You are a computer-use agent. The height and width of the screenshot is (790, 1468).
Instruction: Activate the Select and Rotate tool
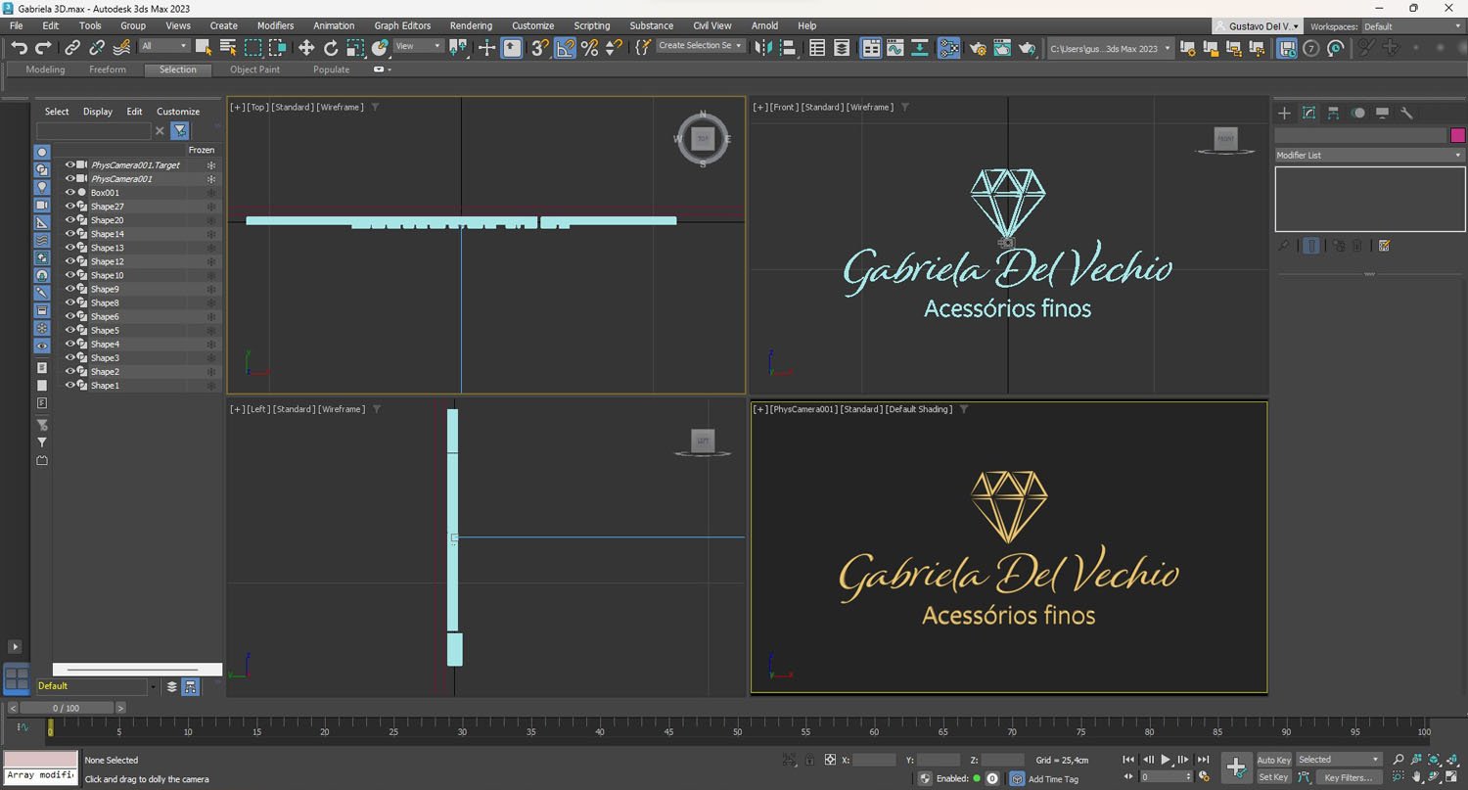click(x=331, y=47)
